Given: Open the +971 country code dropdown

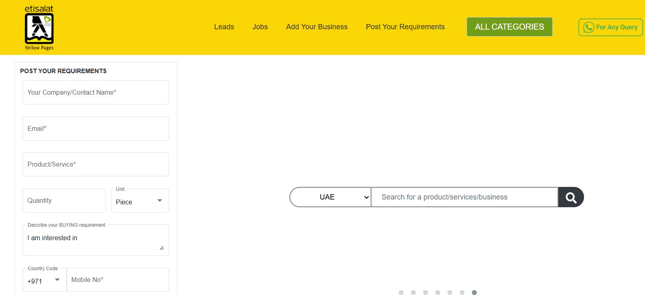Looking at the screenshot, I should (x=44, y=280).
